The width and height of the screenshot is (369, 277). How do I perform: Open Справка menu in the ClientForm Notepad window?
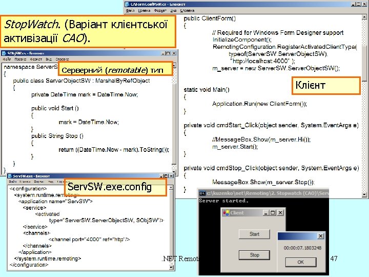point(187,11)
